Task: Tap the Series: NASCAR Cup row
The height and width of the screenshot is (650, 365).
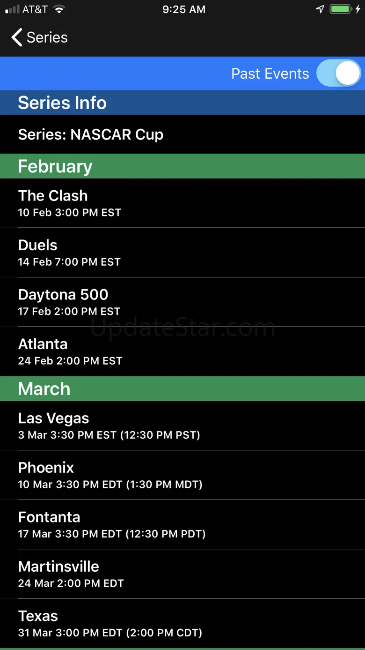Action: click(182, 134)
